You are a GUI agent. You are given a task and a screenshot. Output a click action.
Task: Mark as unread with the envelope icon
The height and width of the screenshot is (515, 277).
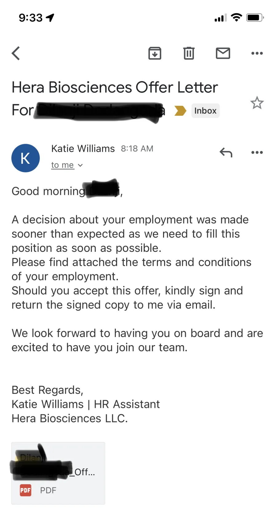(x=223, y=53)
